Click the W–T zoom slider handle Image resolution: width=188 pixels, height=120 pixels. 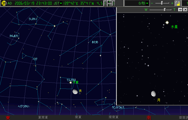click(165, 9)
